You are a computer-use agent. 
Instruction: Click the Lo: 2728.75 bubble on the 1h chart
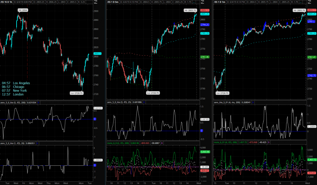pos(77,93)
